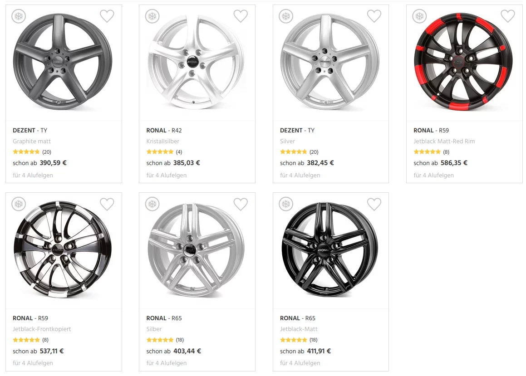The height and width of the screenshot is (376, 526).
Task: Favorite the DEZENT TY Graphite matt wheel
Action: coord(107,16)
